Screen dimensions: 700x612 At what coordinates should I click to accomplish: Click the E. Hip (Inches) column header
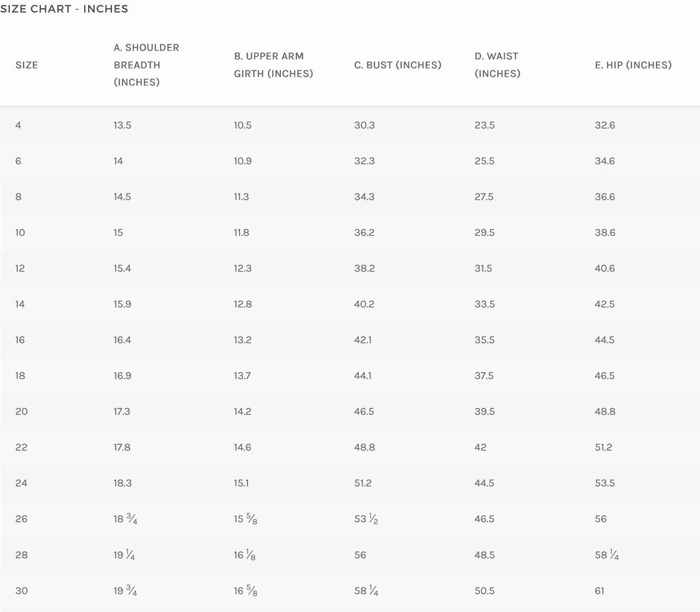click(x=633, y=65)
